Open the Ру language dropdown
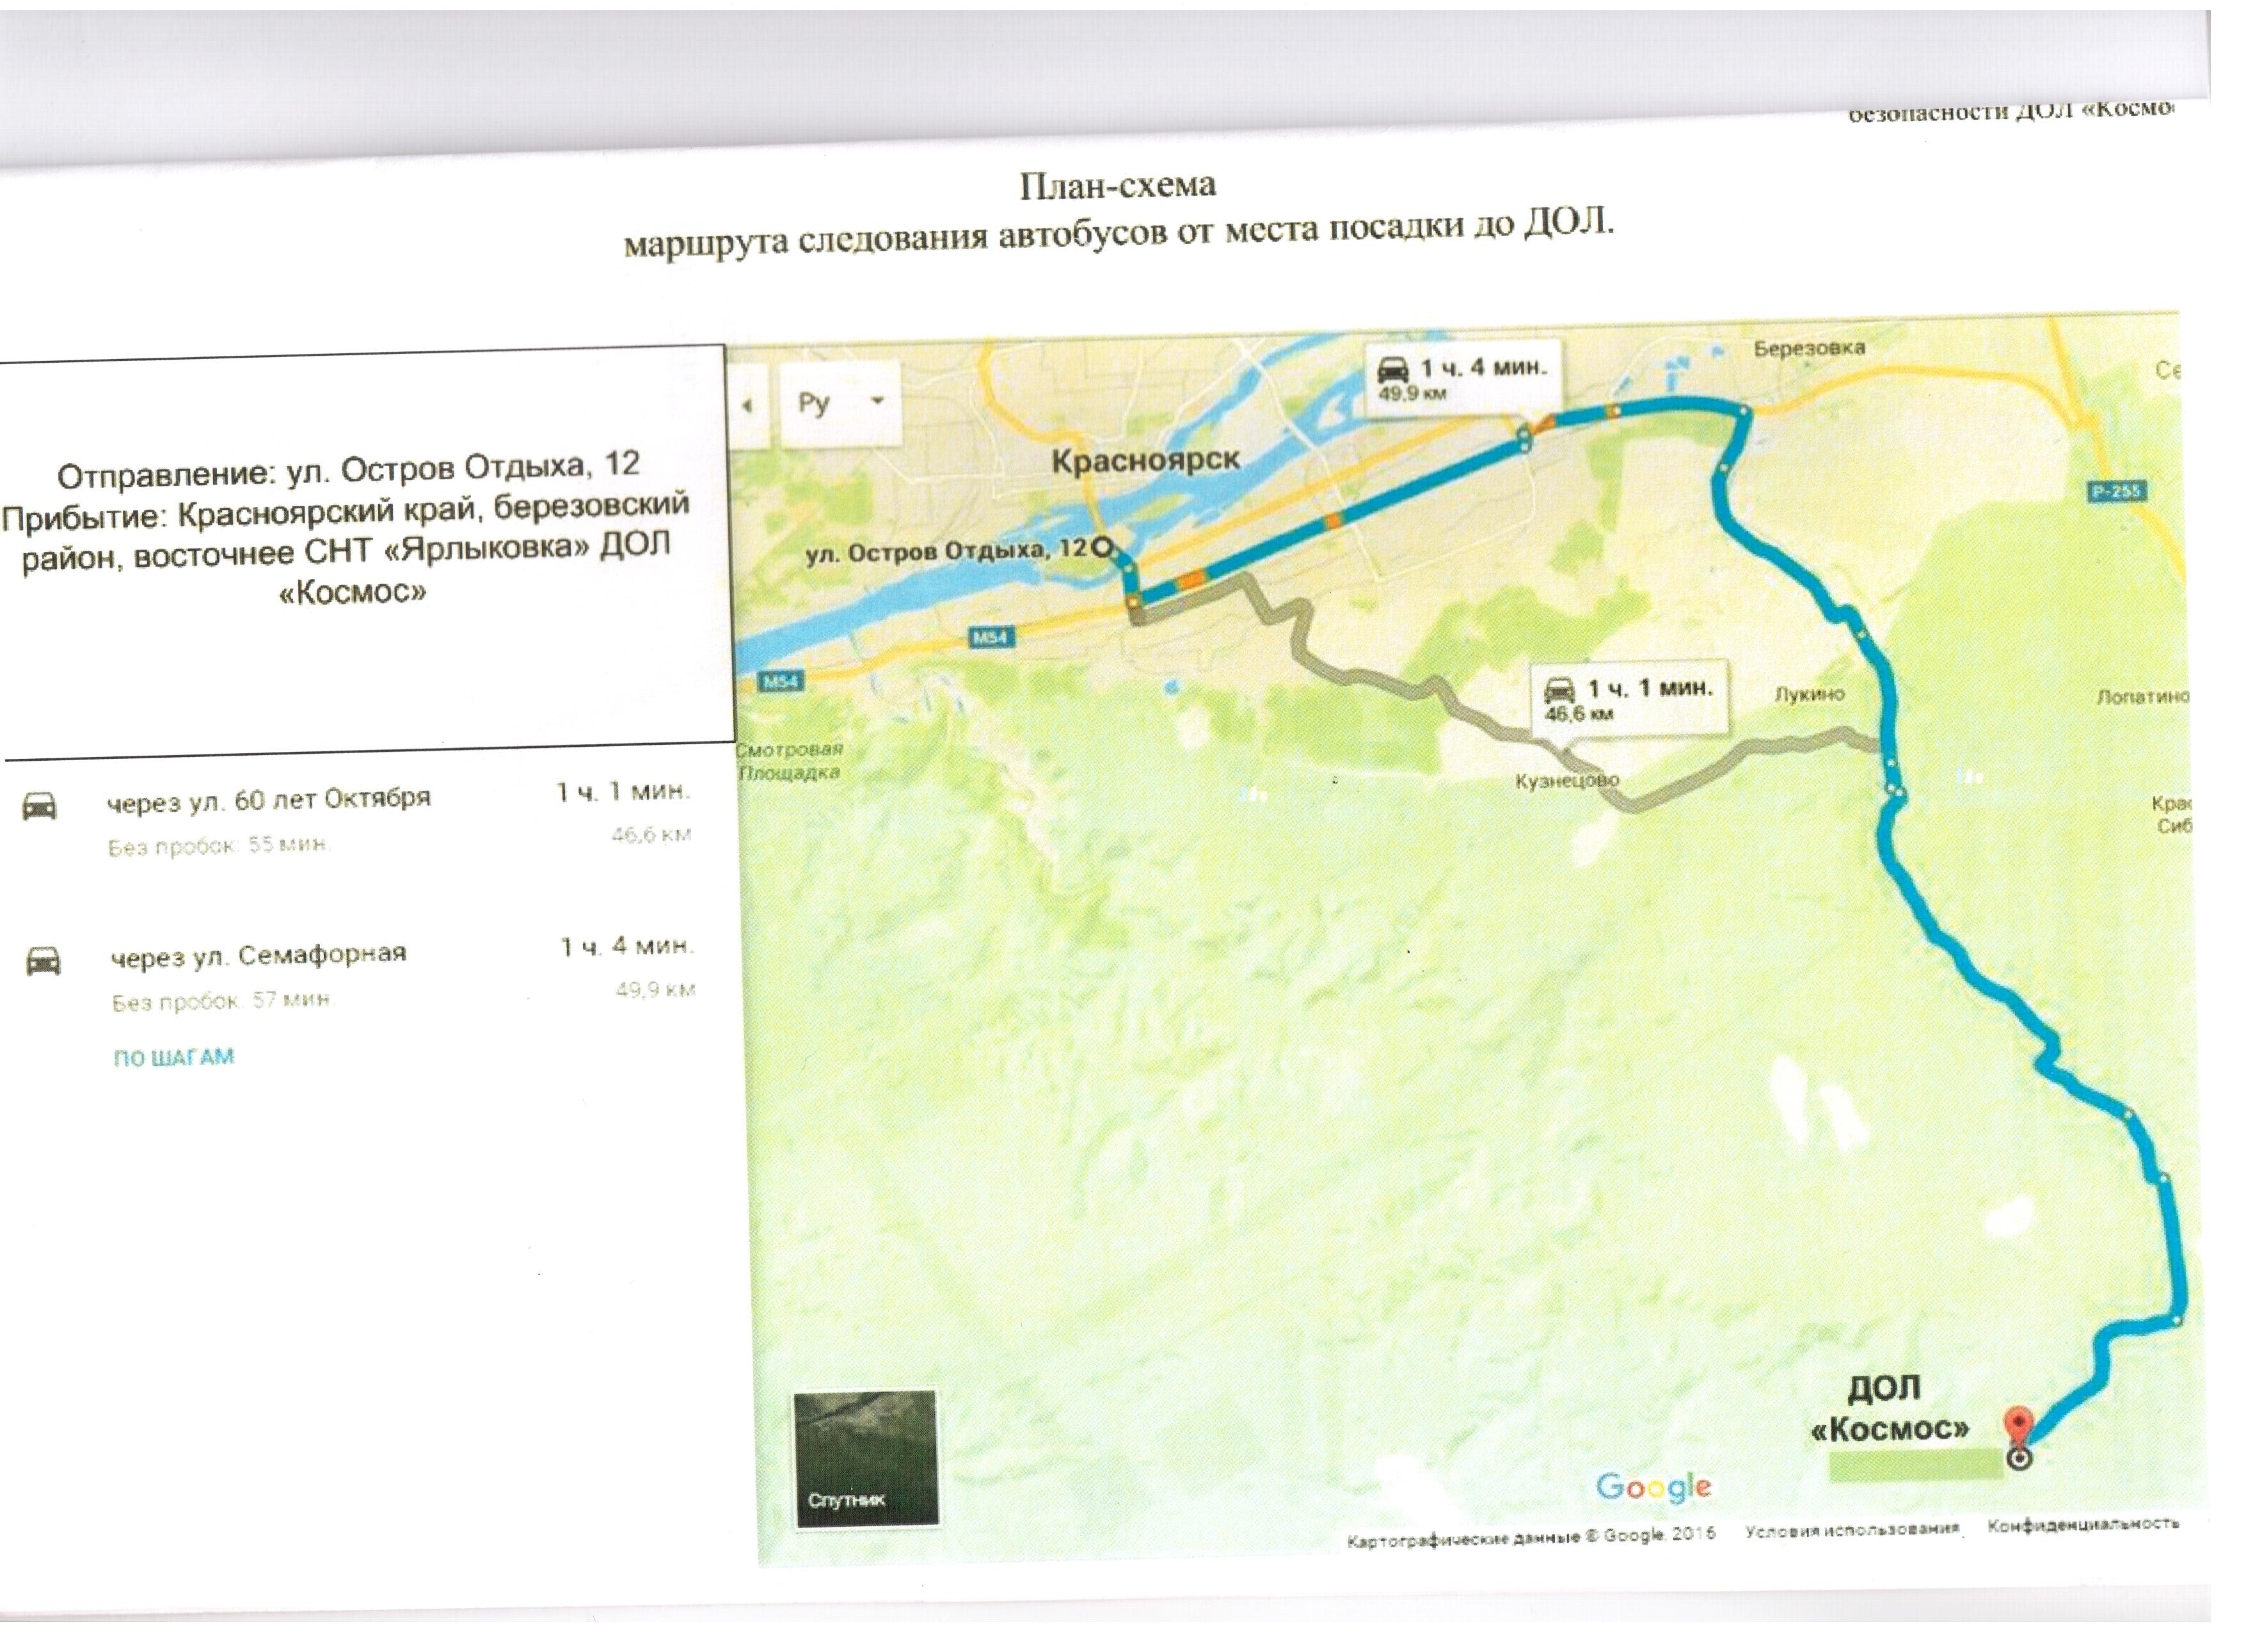 pyautogui.click(x=840, y=403)
